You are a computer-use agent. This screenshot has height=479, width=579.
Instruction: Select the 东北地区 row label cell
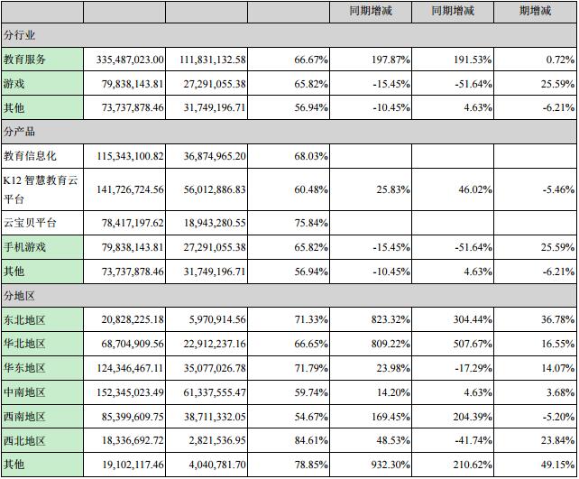[x=41, y=319]
